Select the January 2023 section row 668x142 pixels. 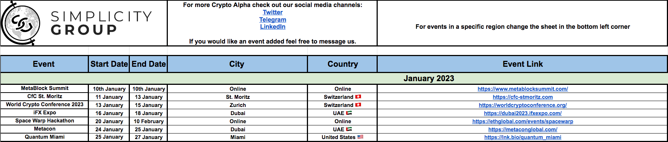(x=334, y=78)
